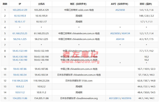Select time cell 4.3 / 9.7 / 7.5
The image size is (159, 102).
tap(146, 39)
